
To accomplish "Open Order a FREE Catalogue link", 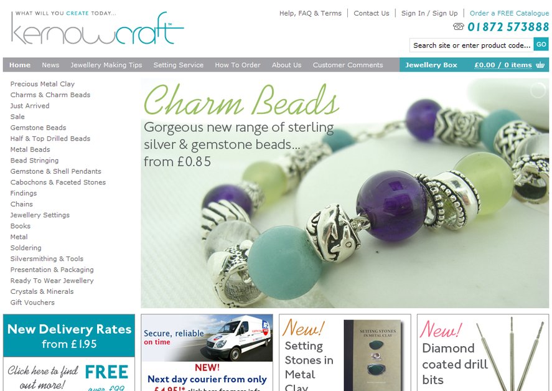I will point(509,13).
